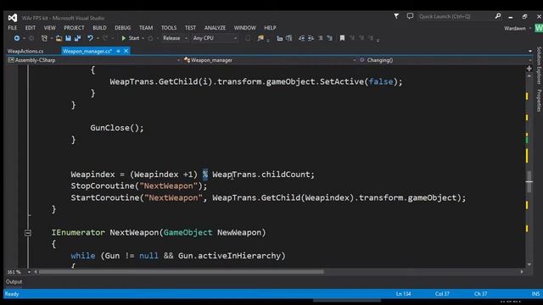Open the Assembly-CSharp project dropdown
Screen dimensions: 543x305
tap(94, 60)
